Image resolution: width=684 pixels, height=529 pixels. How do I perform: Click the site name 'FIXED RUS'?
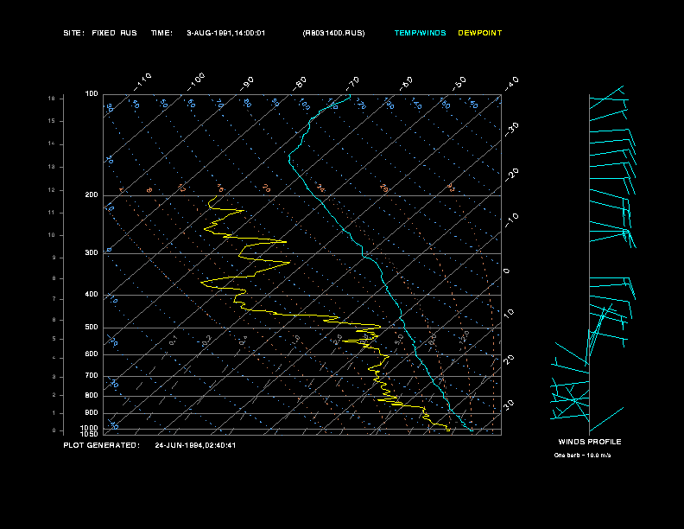coord(114,33)
